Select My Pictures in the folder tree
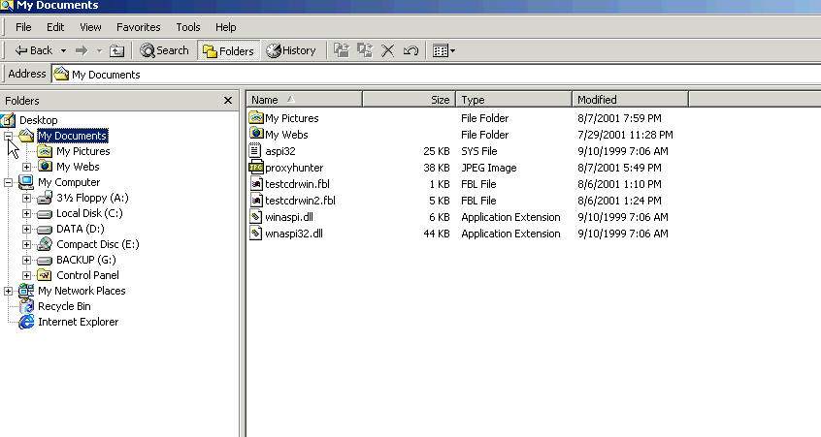This screenshot has height=437, width=821. point(83,151)
